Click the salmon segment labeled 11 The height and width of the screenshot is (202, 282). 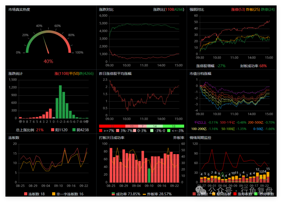[132, 126]
